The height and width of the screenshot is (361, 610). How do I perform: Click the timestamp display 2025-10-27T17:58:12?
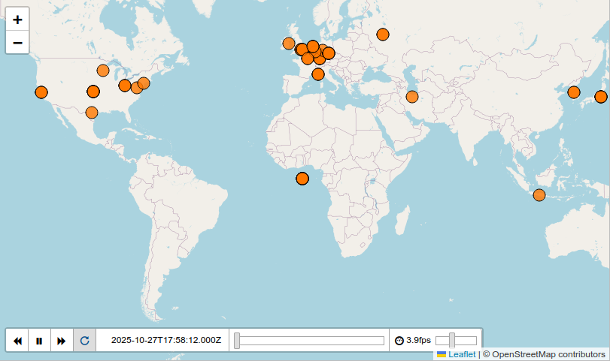click(165, 341)
